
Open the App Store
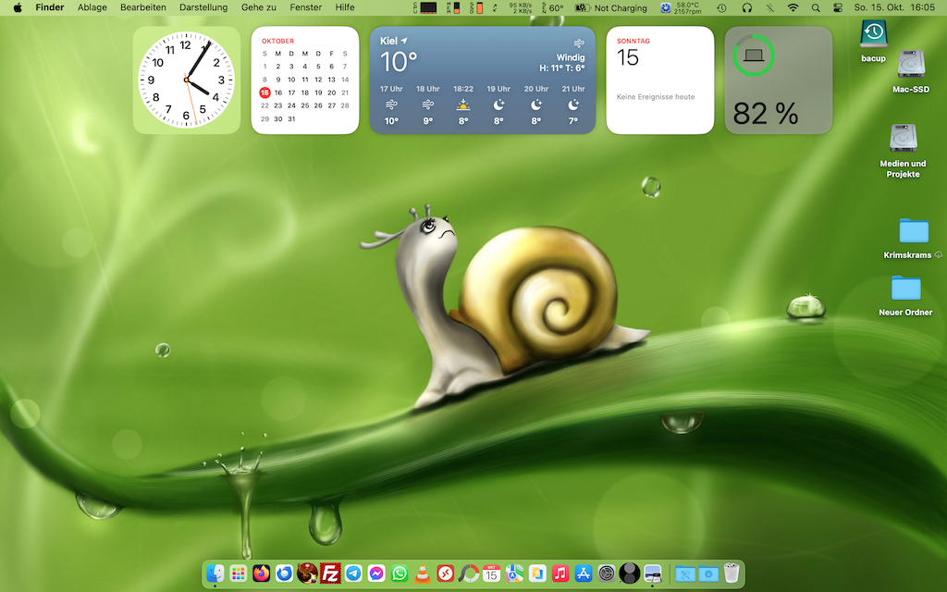coord(584,573)
